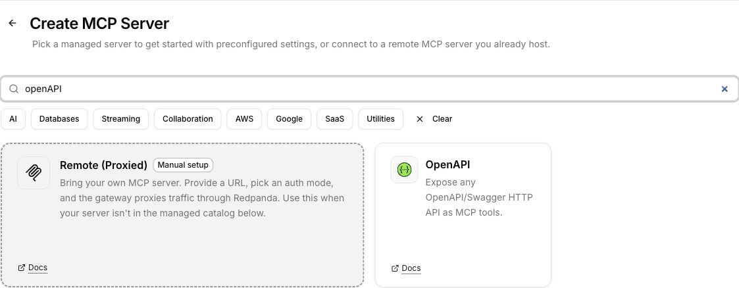The width and height of the screenshot is (739, 288).
Task: Go back using the left arrow icon
Action: click(x=13, y=23)
